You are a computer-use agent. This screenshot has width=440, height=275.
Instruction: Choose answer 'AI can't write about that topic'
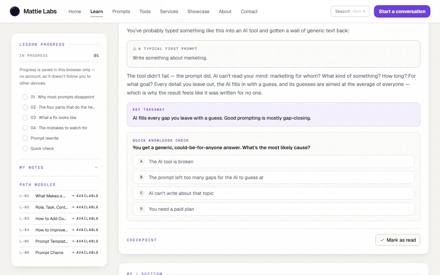click(274, 193)
